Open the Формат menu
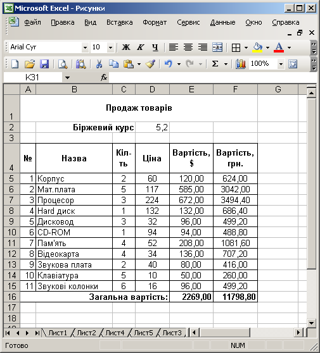 point(155,23)
